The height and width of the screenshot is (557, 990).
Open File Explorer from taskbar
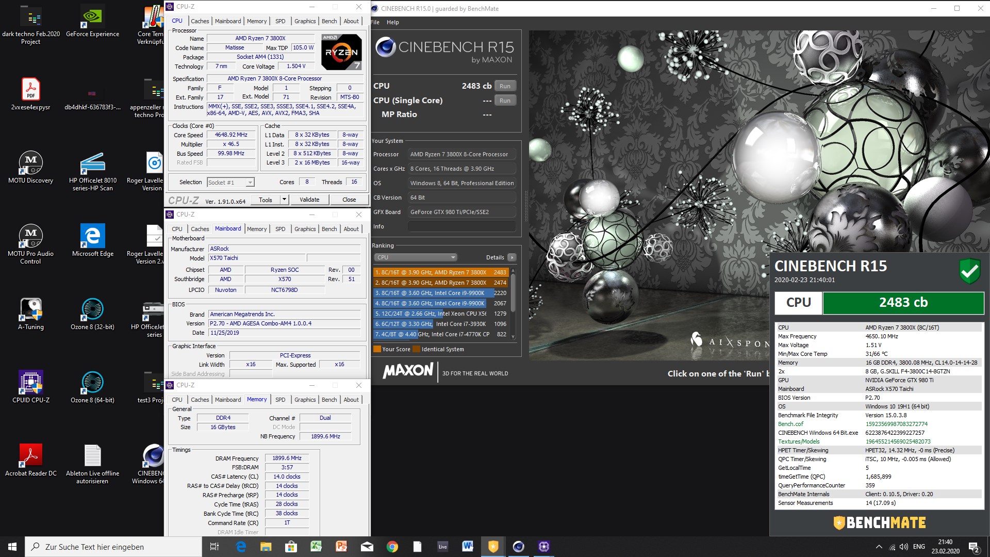pos(266,547)
